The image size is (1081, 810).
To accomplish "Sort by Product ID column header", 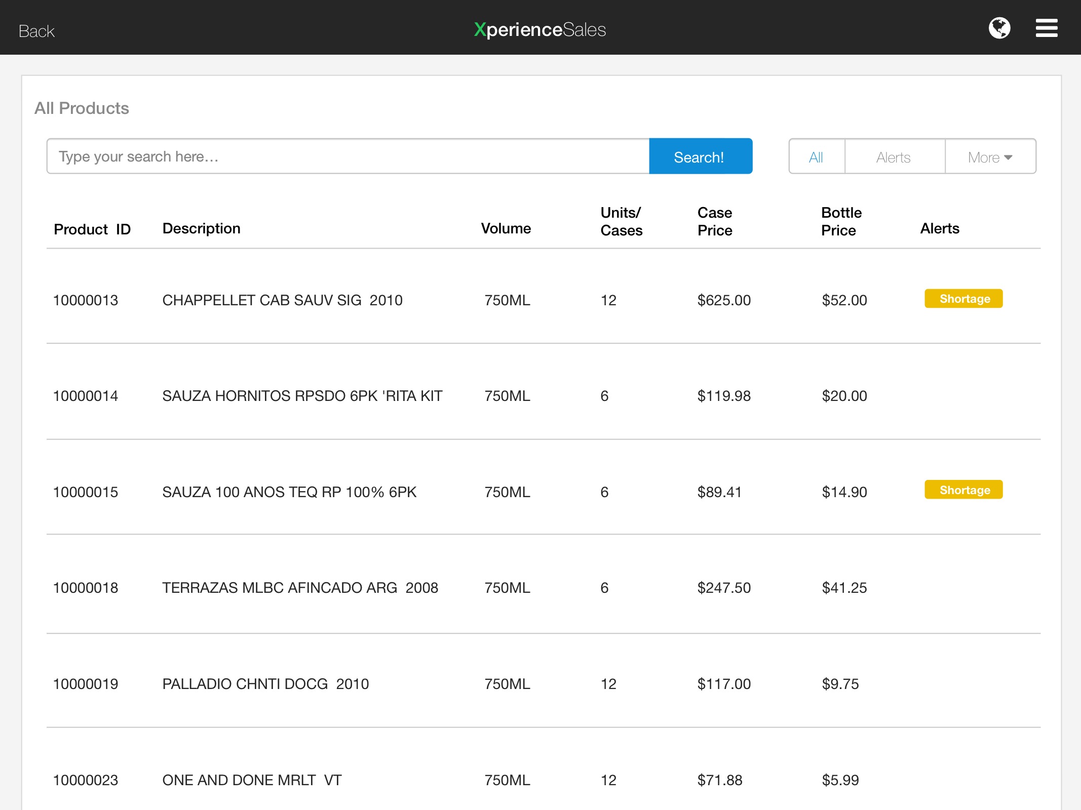I will [x=92, y=229].
